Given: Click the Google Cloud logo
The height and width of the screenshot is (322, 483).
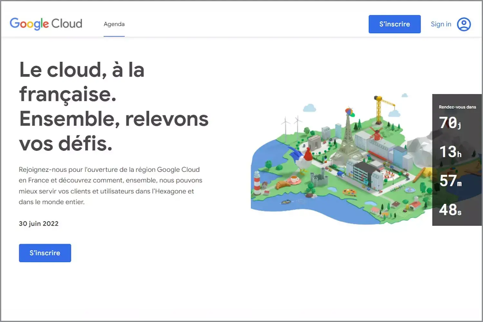Looking at the screenshot, I should [x=46, y=24].
